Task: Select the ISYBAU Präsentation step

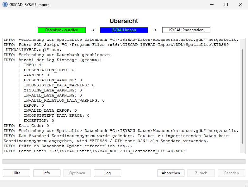Action: click(186, 30)
